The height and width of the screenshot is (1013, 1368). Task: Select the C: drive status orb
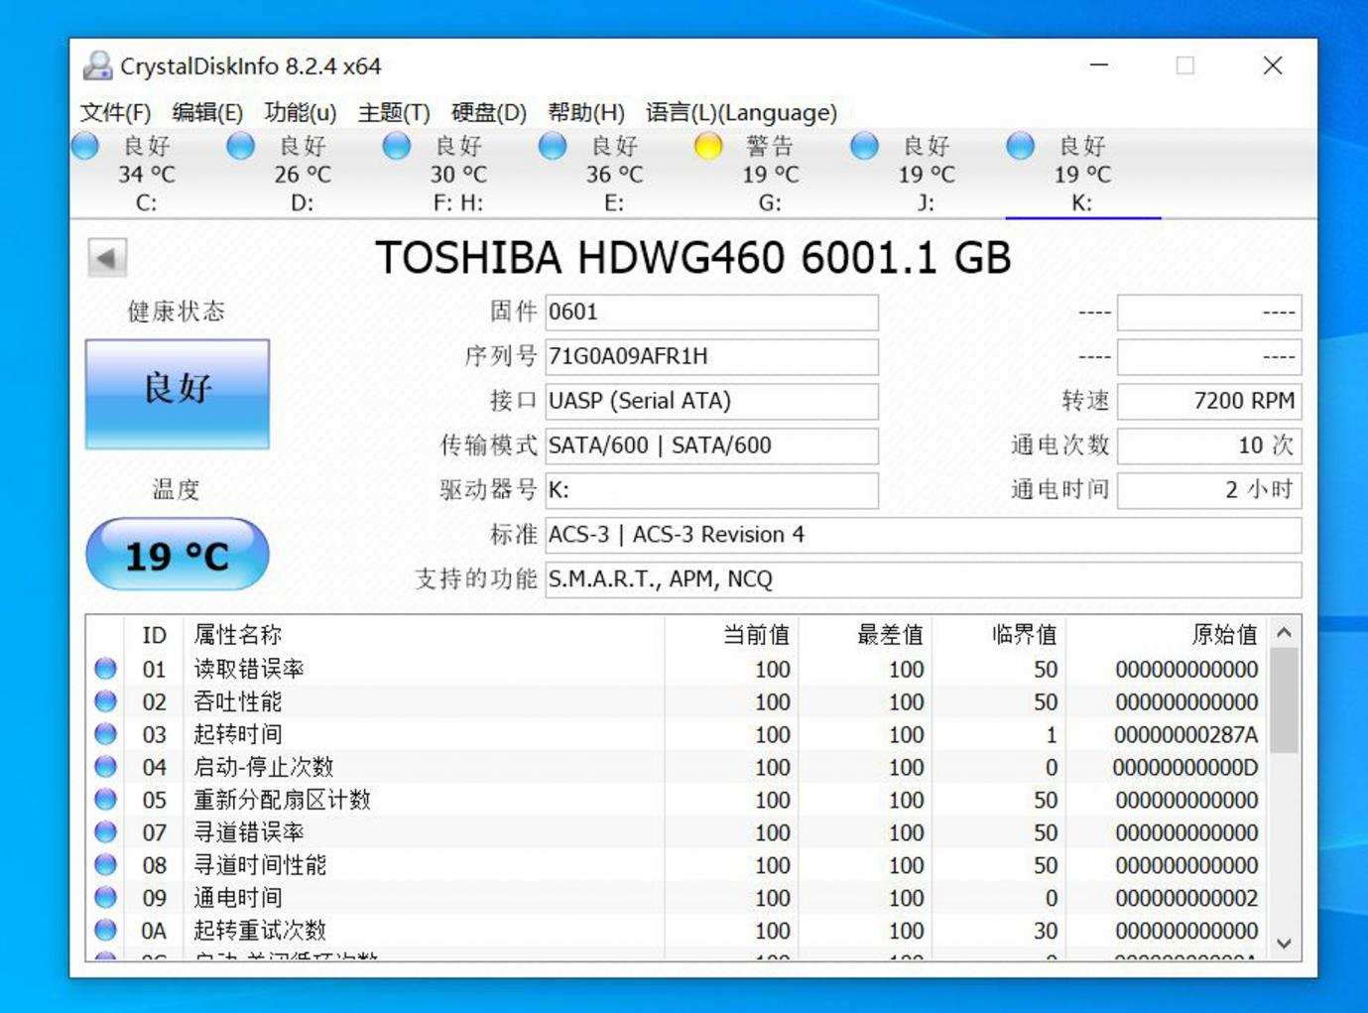[x=85, y=147]
